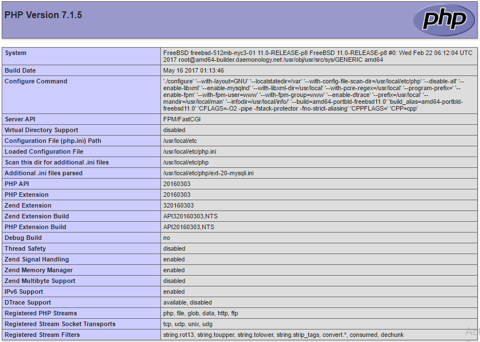Click the PHP logo in the header

pyautogui.click(x=444, y=20)
